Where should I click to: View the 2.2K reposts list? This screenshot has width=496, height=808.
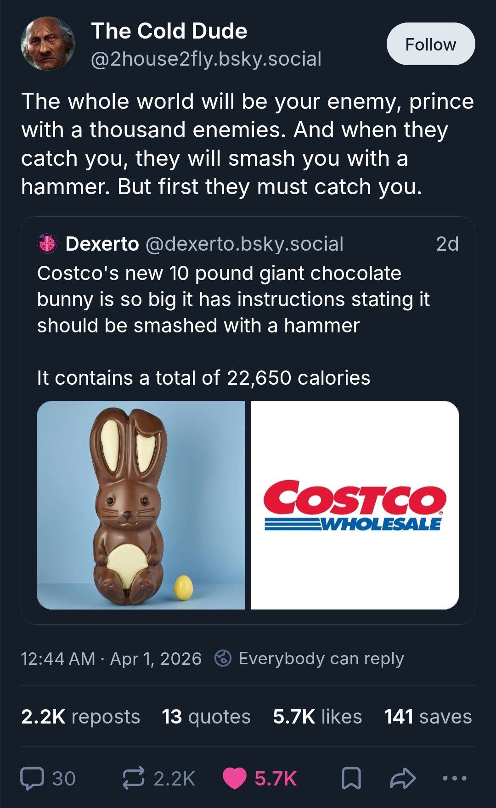80,717
